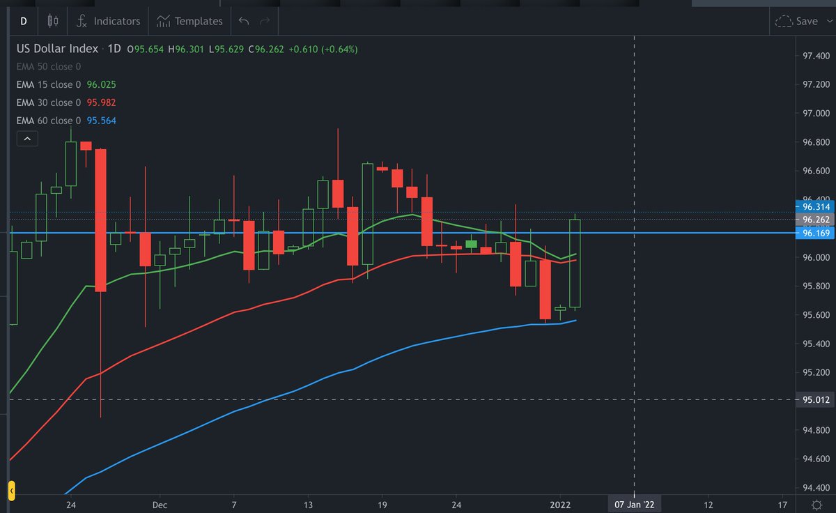Click the 96.169 blue price label
836x513 pixels.
[x=814, y=233]
